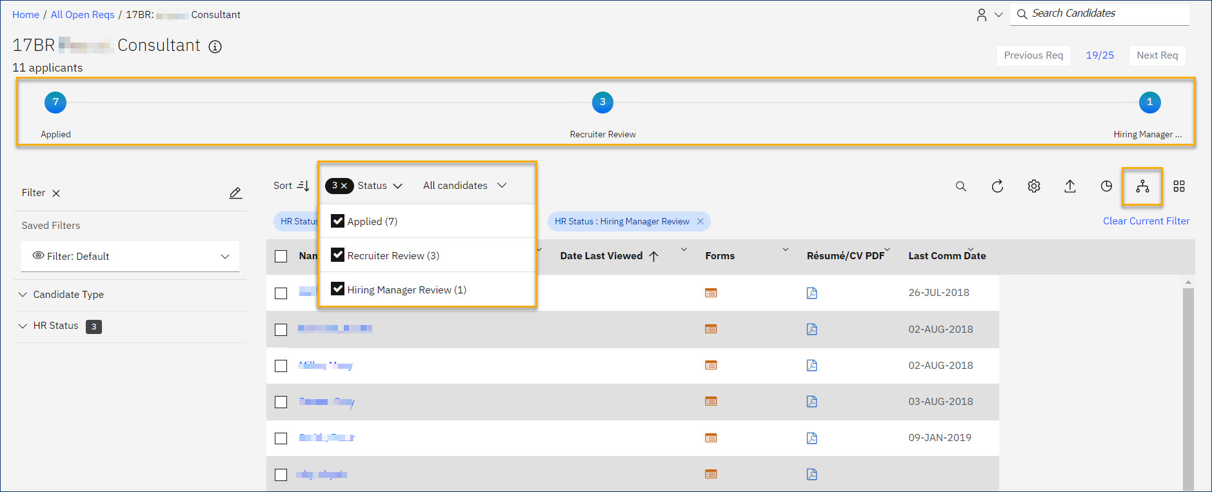Uncheck the Recruiter Review (3) option
The image size is (1212, 492).
tap(337, 255)
